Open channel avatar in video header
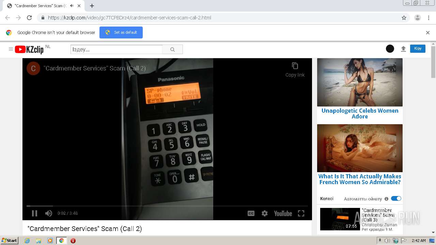 point(33,68)
